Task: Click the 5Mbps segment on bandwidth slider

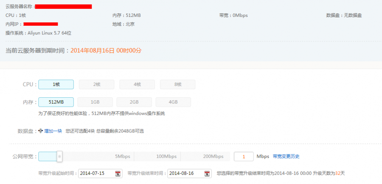Action: pyautogui.click(x=110, y=157)
